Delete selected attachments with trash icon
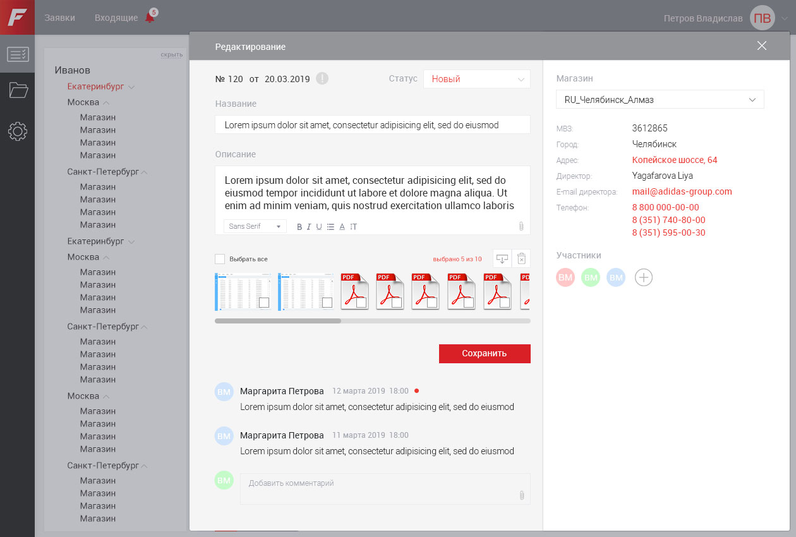Image resolution: width=796 pixels, height=537 pixels. 521,258
